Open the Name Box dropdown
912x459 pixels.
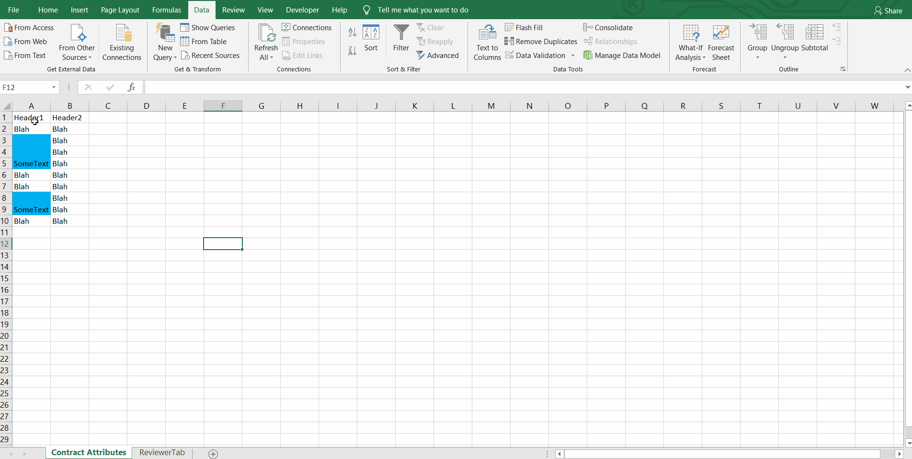coord(53,87)
